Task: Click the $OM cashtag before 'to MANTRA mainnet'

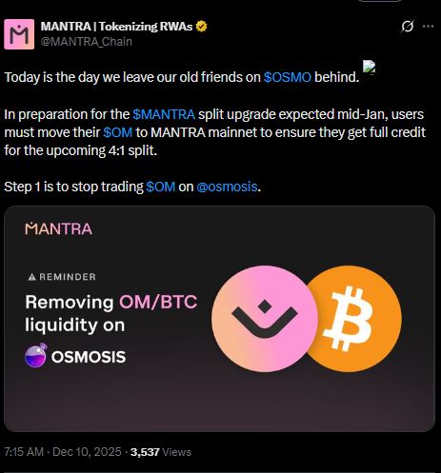Action: tap(118, 132)
